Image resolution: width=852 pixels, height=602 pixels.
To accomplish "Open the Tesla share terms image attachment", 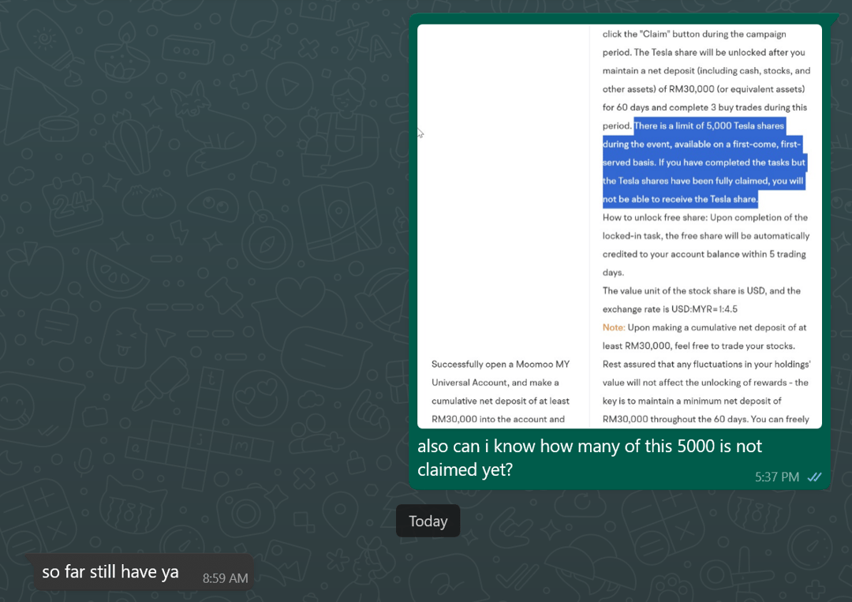I will click(619, 226).
